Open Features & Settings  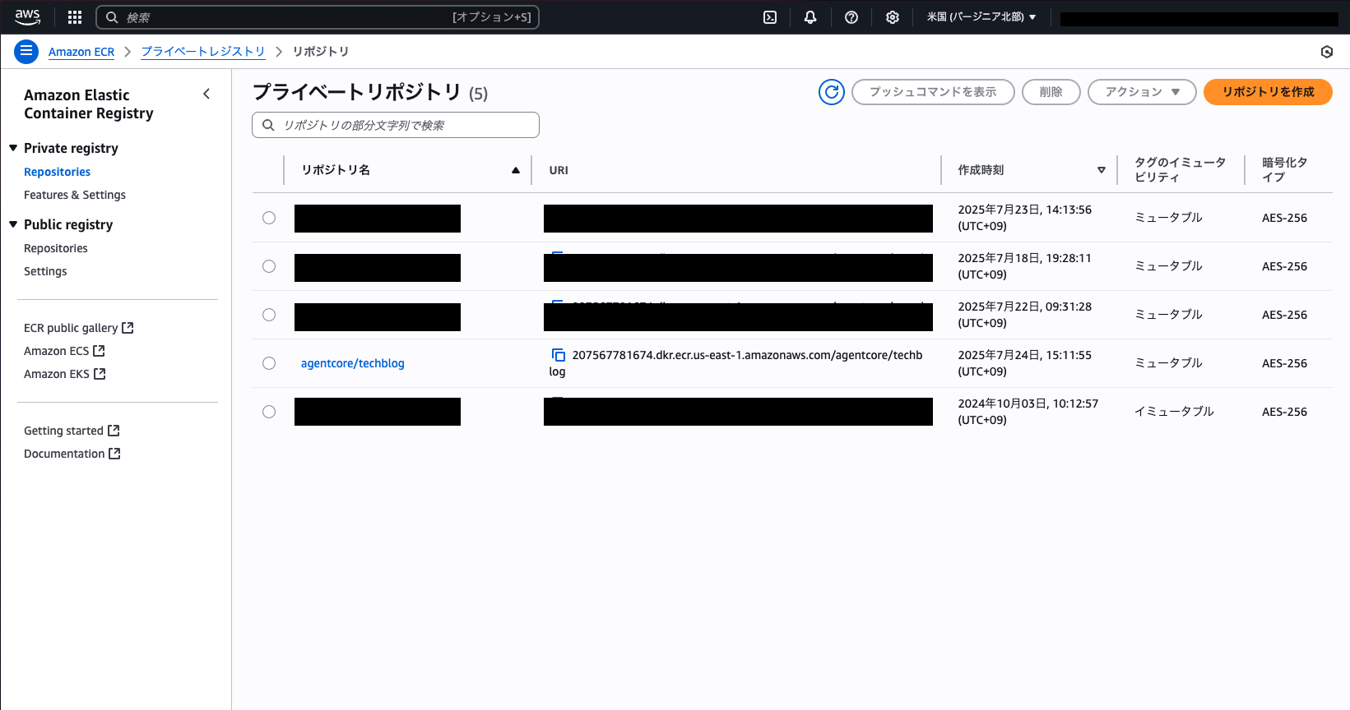tap(75, 195)
